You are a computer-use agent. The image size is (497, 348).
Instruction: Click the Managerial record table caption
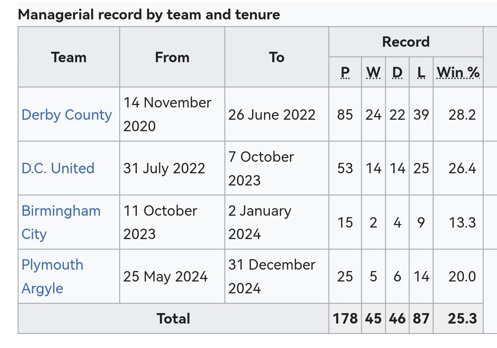coord(149,15)
